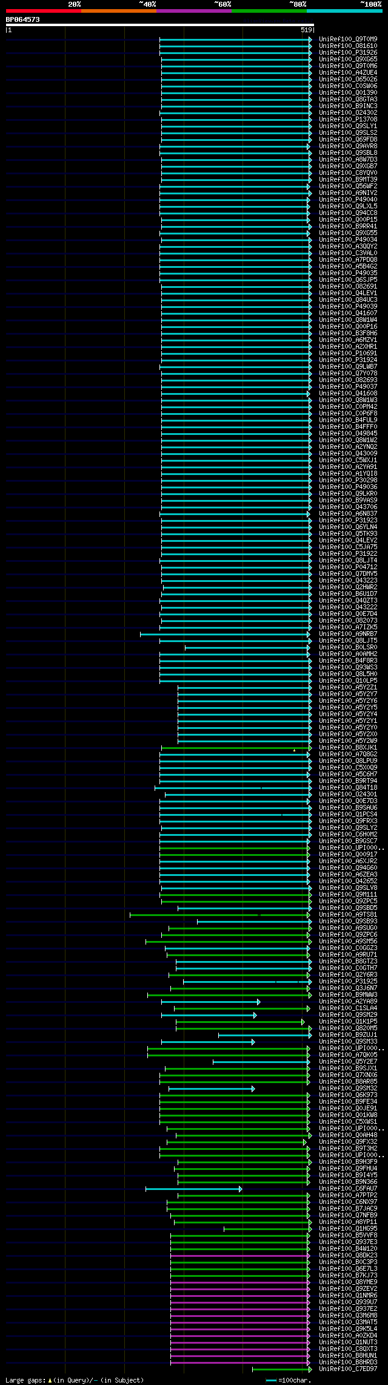Image resolution: width=388 pixels, height=1385 pixels.
Task: Select label UniRef100_Q84T18
Action: (348, 787)
